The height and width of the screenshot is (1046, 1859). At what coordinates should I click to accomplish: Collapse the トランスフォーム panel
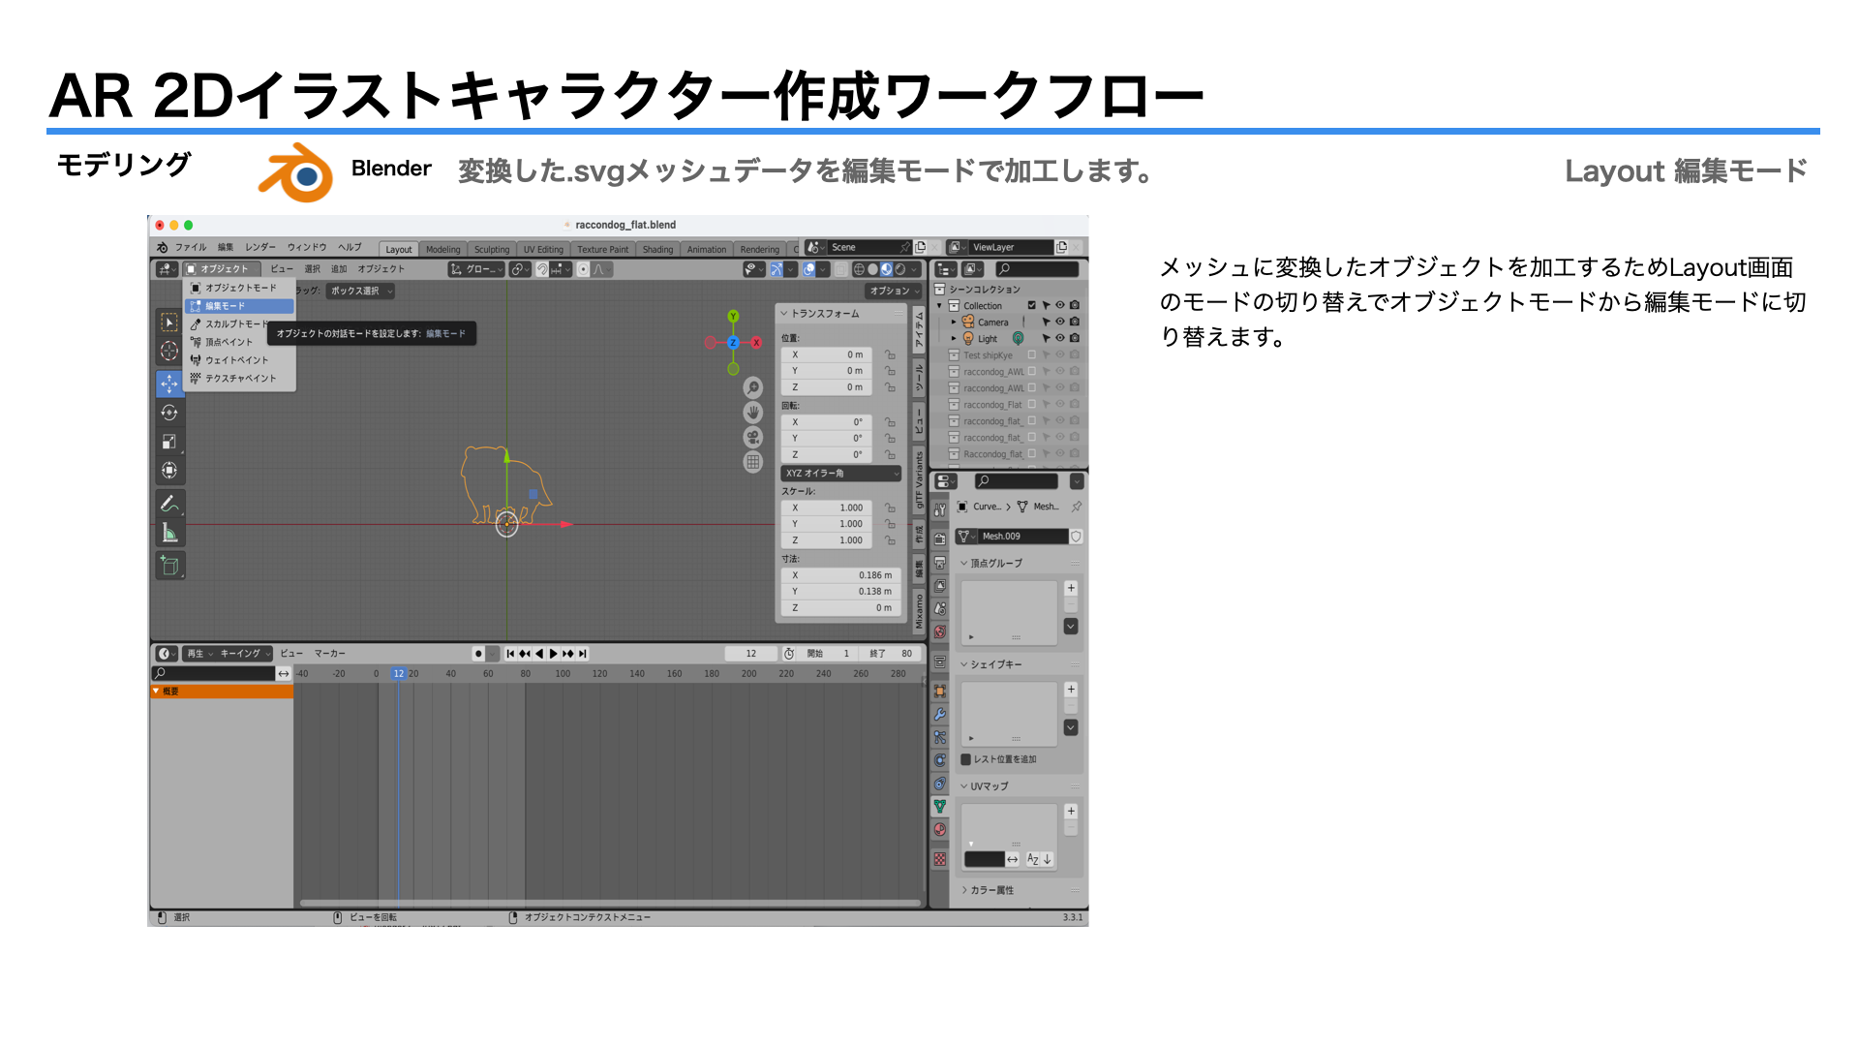(784, 314)
